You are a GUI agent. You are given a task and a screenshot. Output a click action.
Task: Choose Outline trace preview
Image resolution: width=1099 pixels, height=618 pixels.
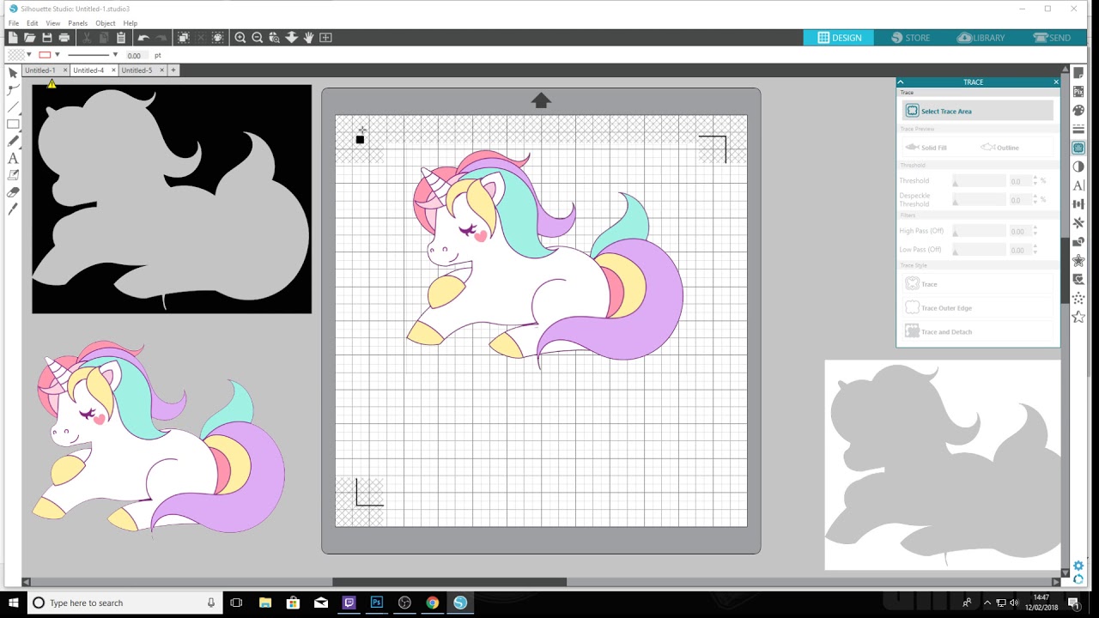point(1000,148)
